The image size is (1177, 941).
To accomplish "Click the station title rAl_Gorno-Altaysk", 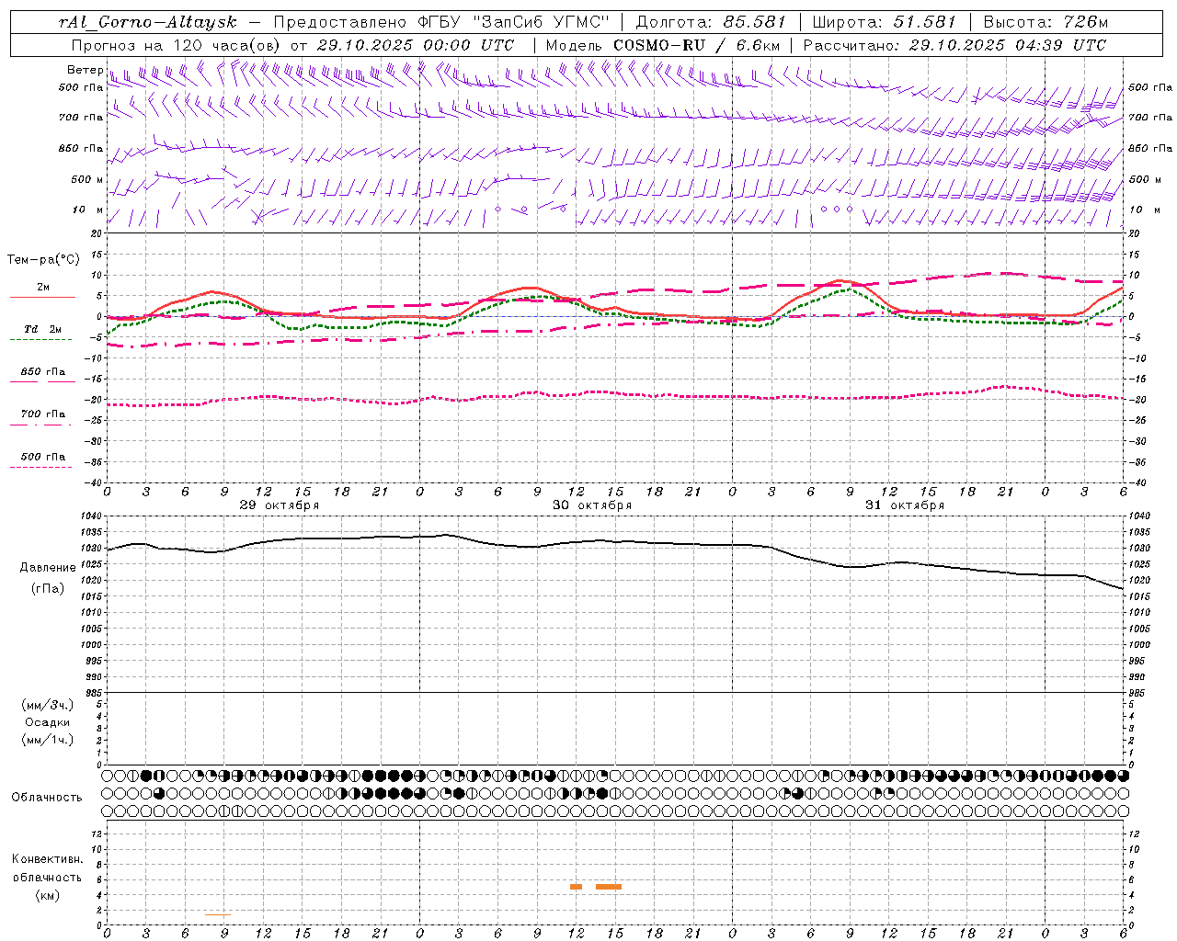I will coord(148,22).
